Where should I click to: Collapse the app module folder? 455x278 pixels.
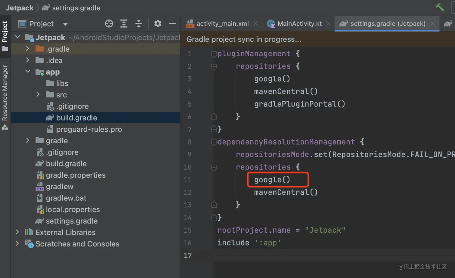coord(28,72)
